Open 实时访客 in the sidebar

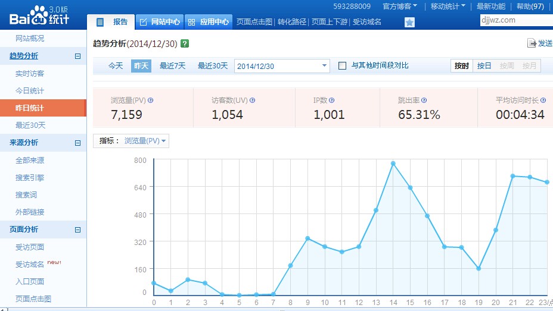click(30, 74)
